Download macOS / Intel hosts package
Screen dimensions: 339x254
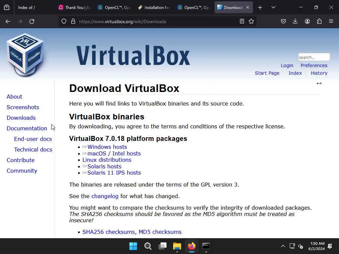114,153
